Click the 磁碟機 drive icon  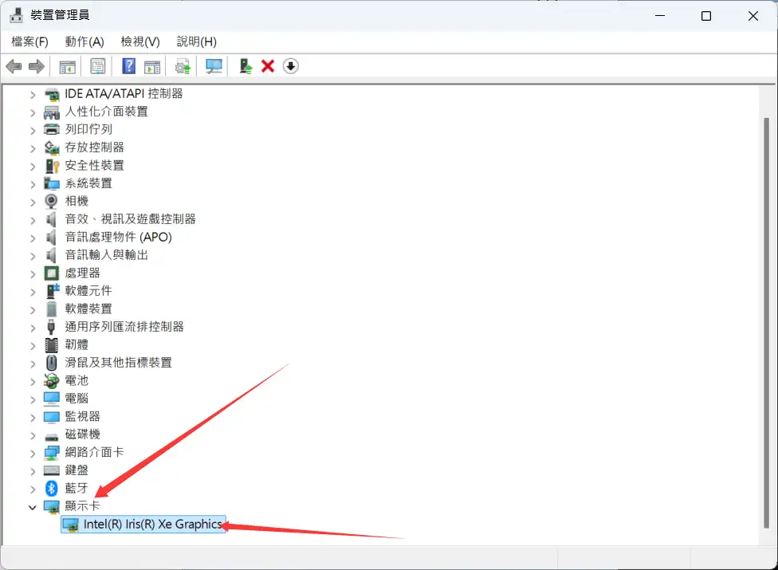point(52,437)
